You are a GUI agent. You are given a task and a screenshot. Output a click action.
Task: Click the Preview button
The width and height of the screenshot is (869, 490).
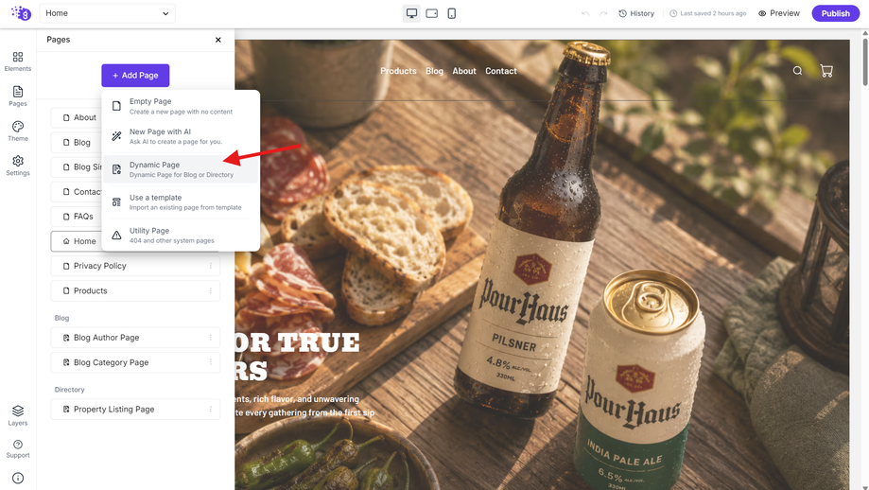(x=778, y=13)
